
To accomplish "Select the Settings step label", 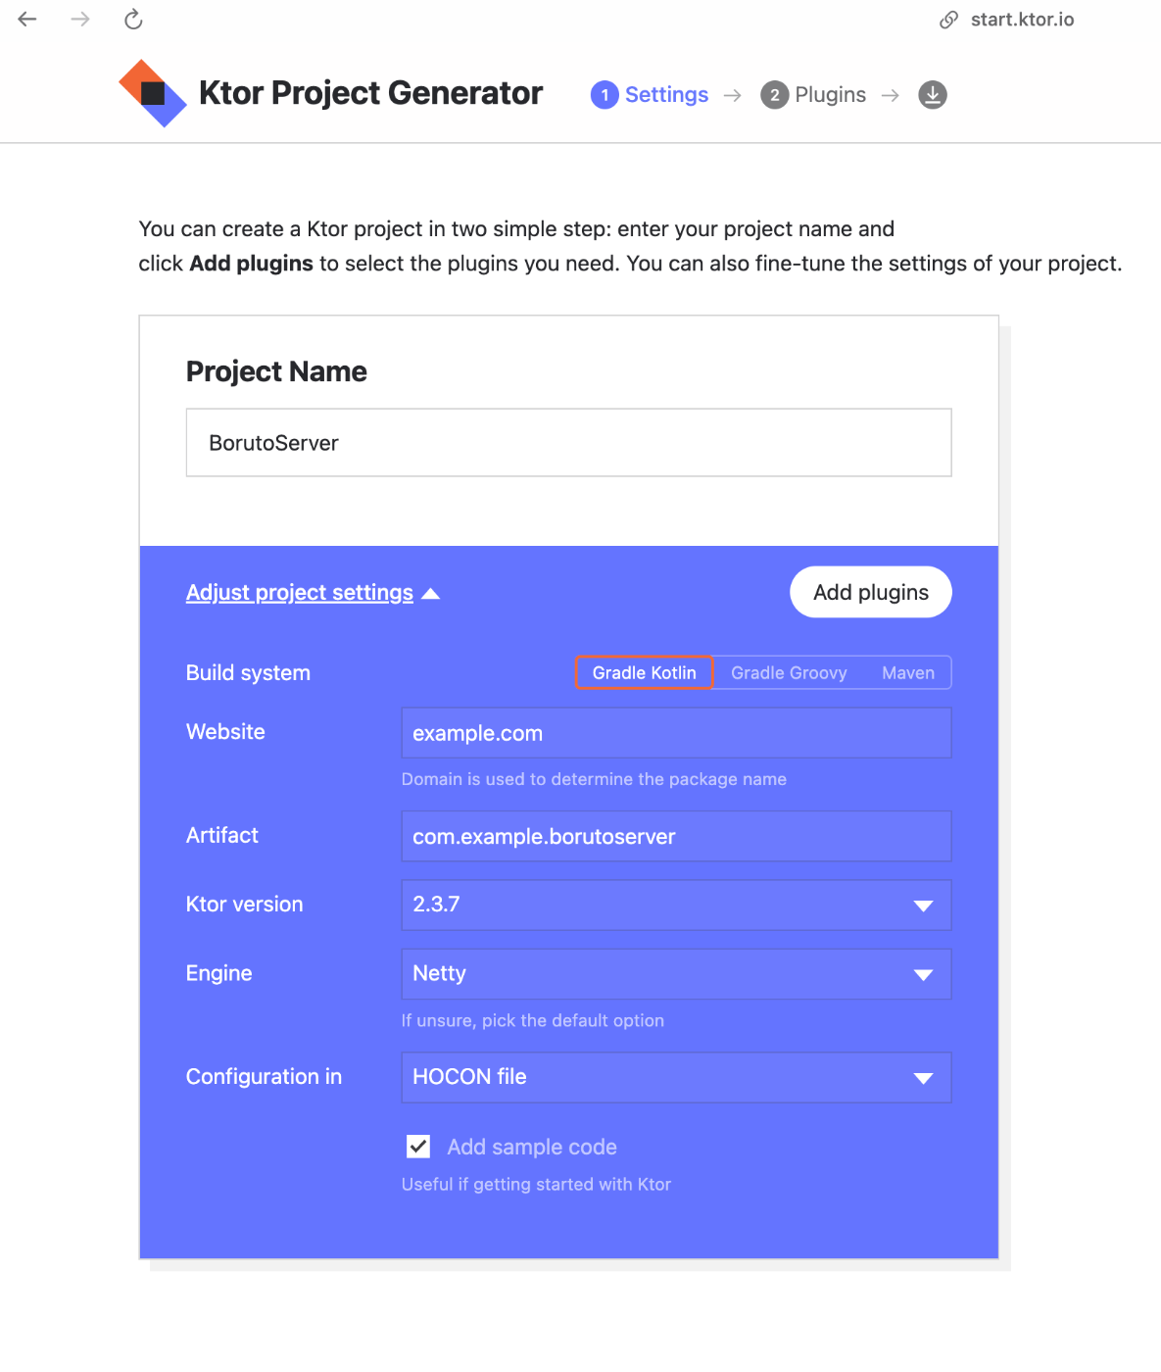I will pos(666,95).
